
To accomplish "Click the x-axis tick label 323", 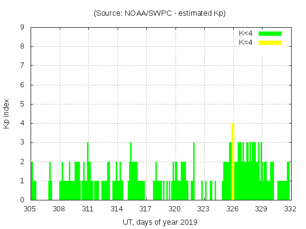I will [x=204, y=208].
